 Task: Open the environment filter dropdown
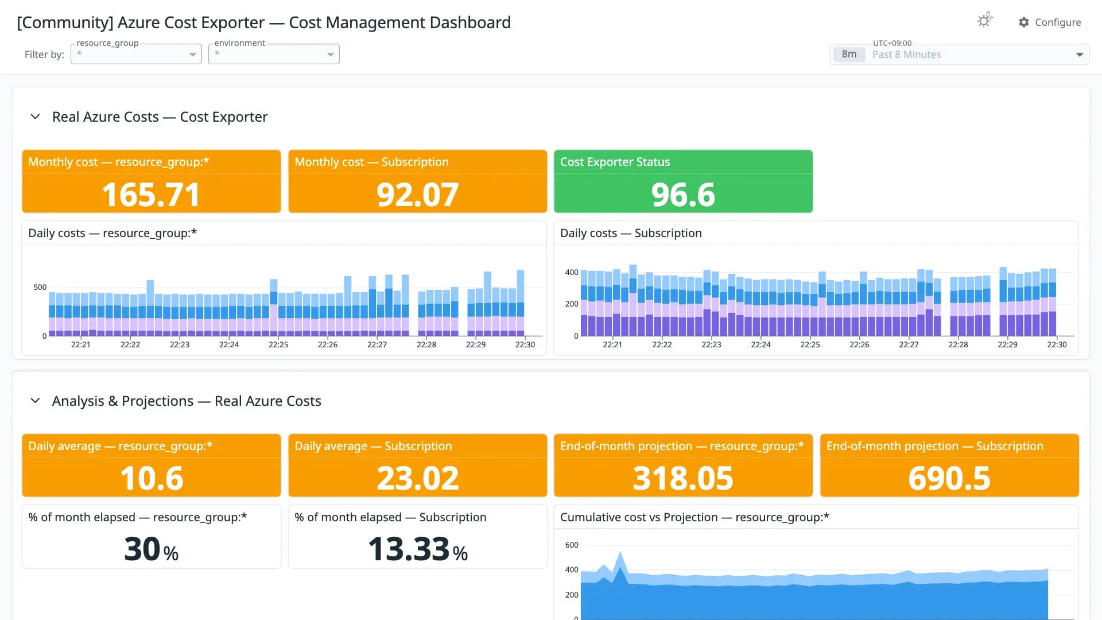coord(274,54)
